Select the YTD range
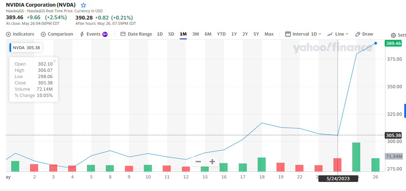The height and width of the screenshot is (191, 406). [221, 34]
